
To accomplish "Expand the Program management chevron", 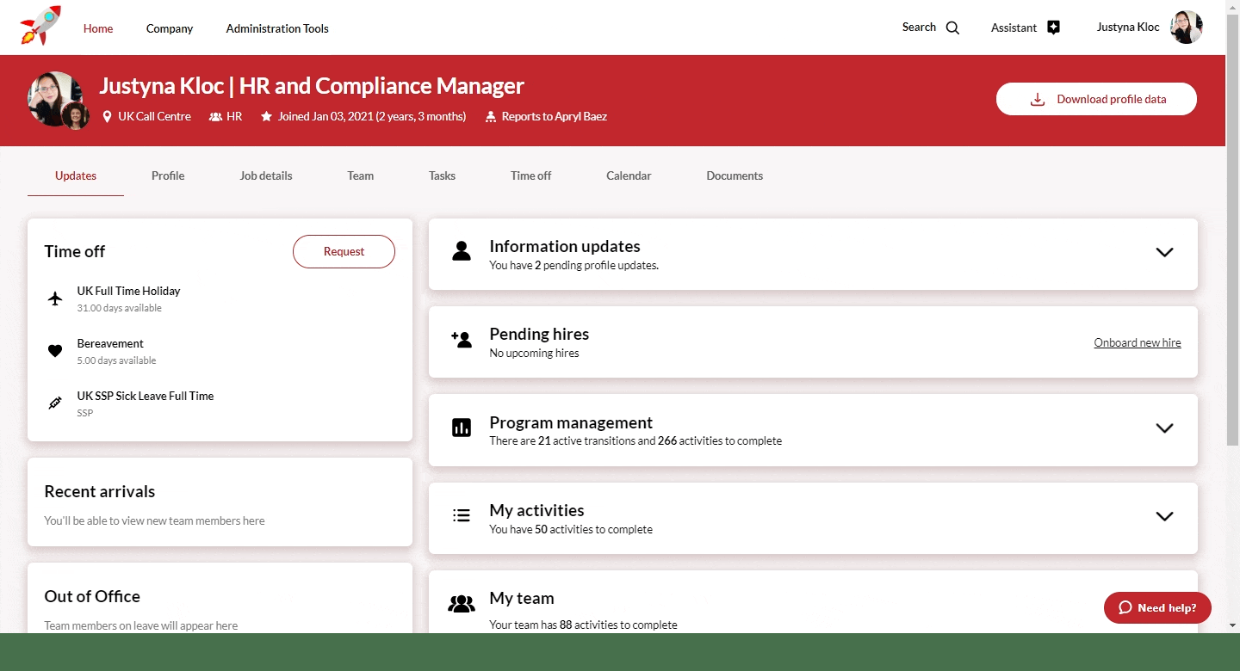I will pyautogui.click(x=1164, y=428).
